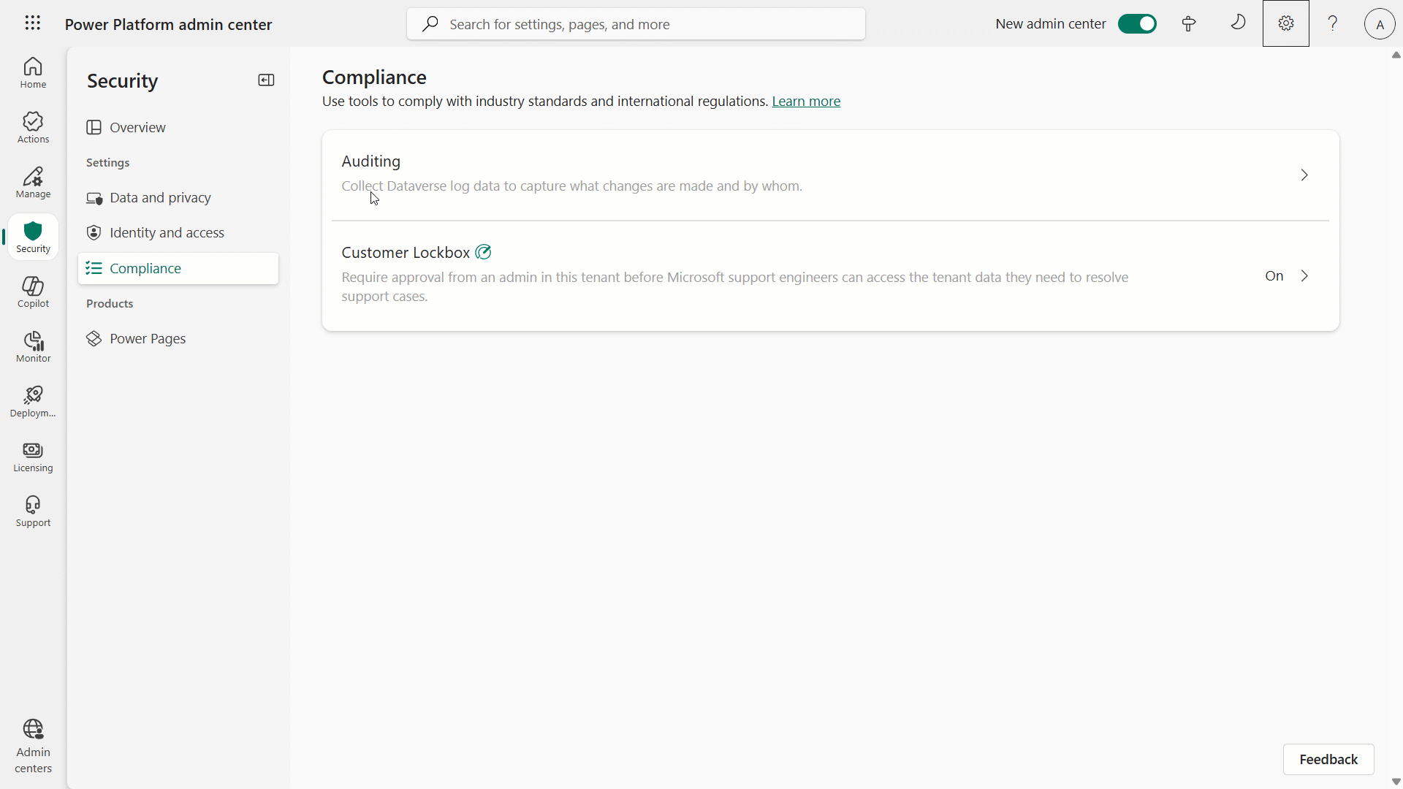Open the Copilot section icon
The image size is (1403, 789).
(x=33, y=292)
